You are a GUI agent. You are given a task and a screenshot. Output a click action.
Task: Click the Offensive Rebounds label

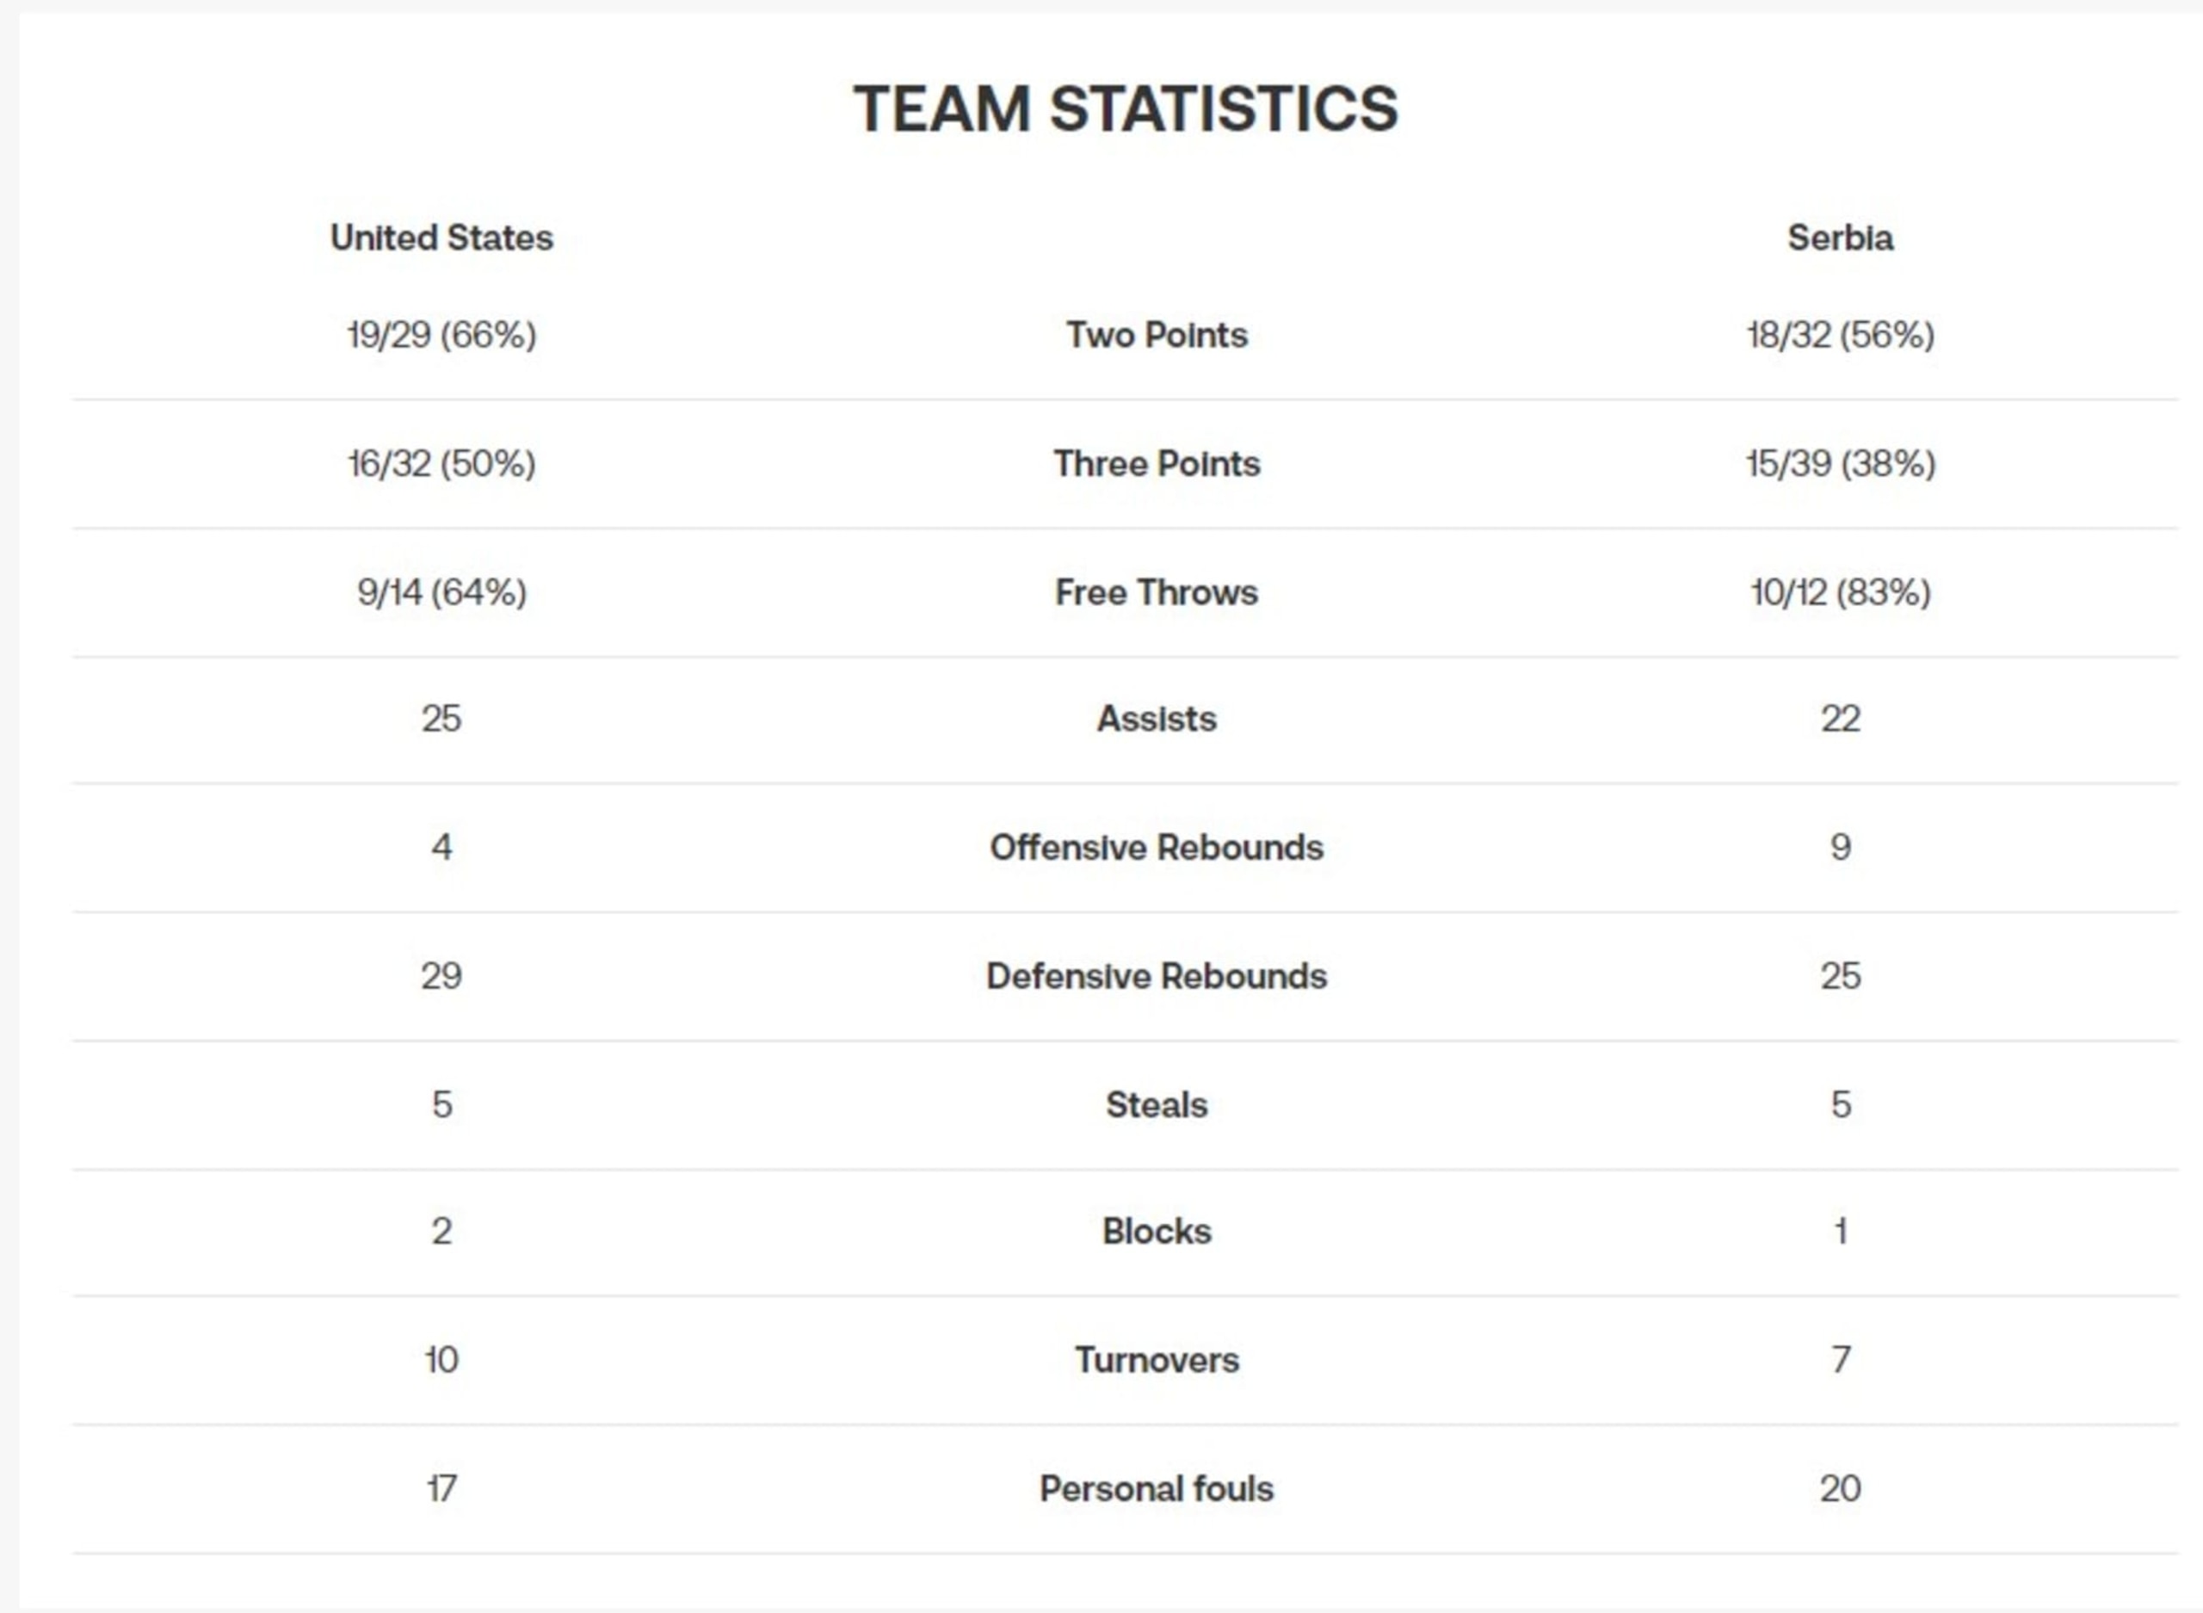coord(1157,848)
